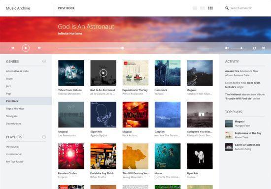This screenshot has height=189, width=271.
Task: Open Do Make Say Think album cover
Action: (x=103, y=156)
